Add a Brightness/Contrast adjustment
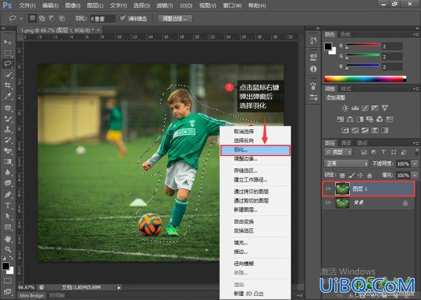Viewport: 421px width, 300px height. [x=345, y=108]
